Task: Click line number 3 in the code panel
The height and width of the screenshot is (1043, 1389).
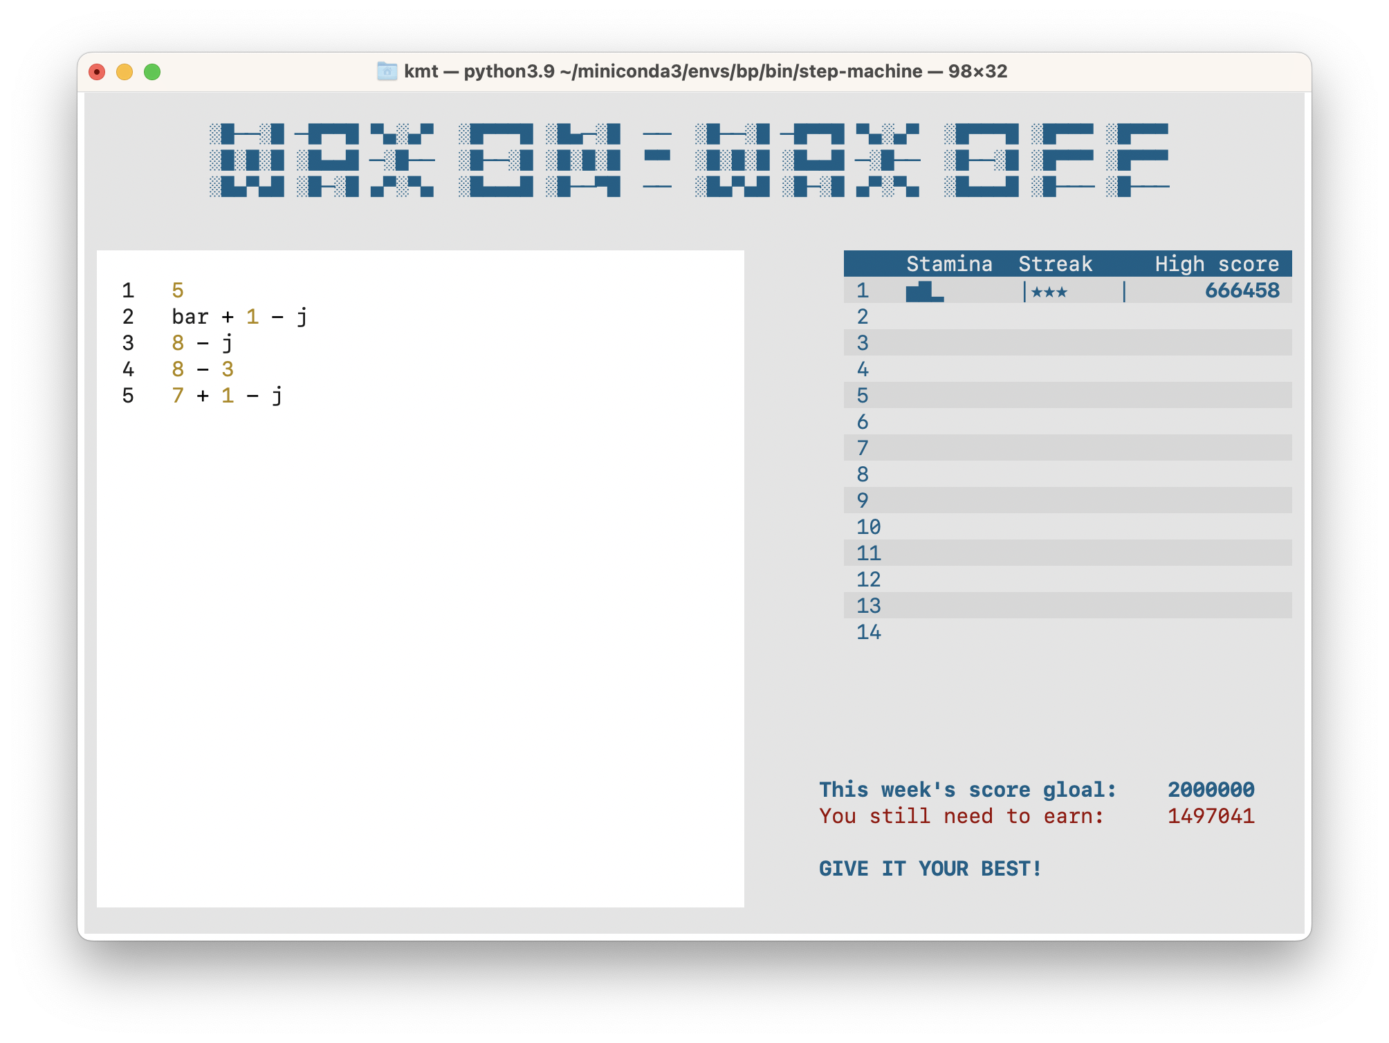Action: [127, 343]
